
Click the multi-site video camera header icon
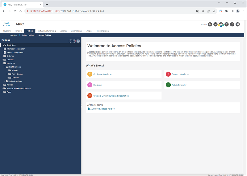(x=215, y=24)
